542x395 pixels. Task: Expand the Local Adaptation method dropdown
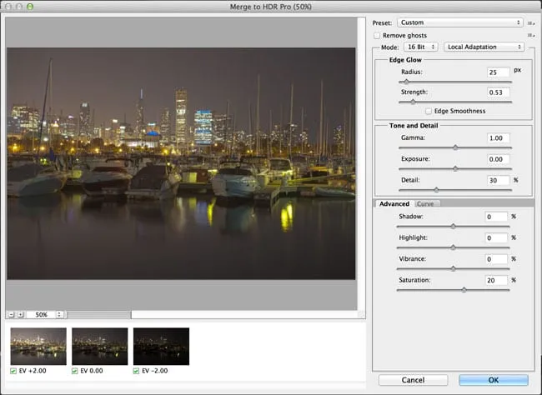[484, 47]
